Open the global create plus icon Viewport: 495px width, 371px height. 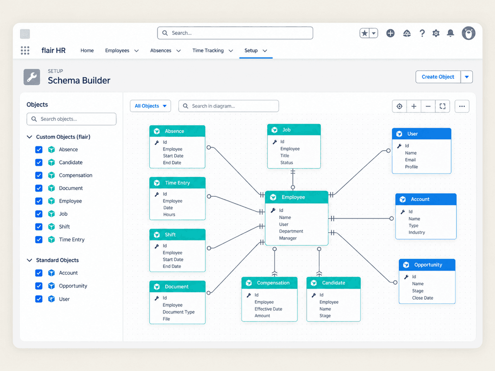(391, 33)
